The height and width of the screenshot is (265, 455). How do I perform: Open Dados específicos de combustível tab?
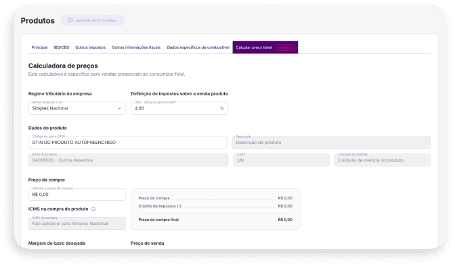coord(198,47)
